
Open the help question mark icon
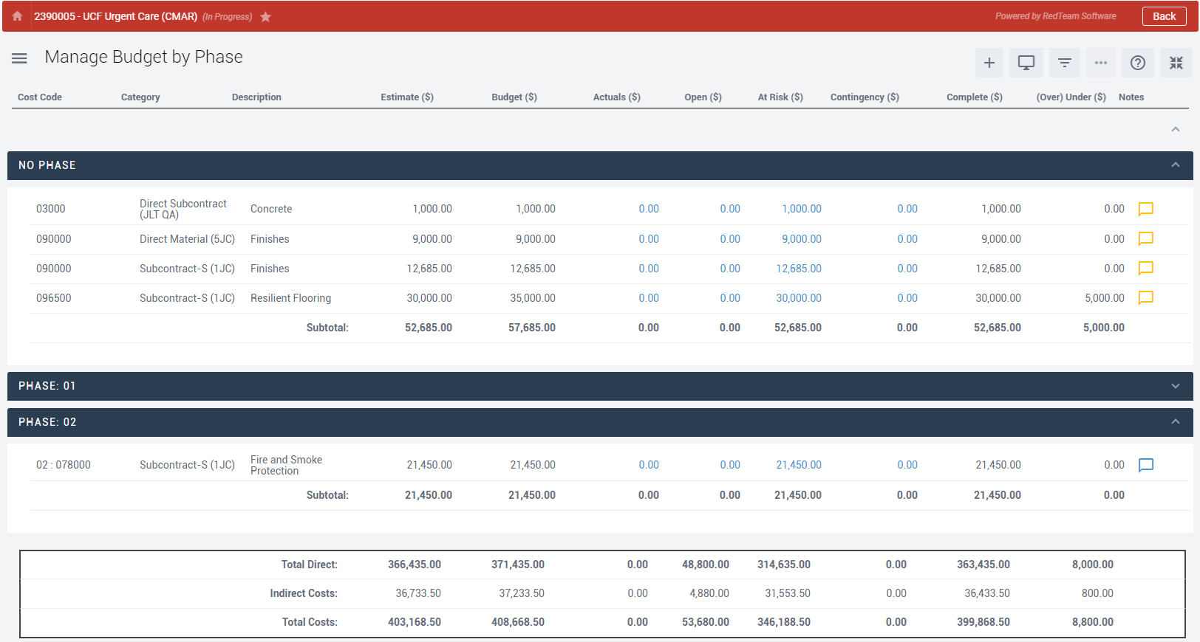[1137, 63]
